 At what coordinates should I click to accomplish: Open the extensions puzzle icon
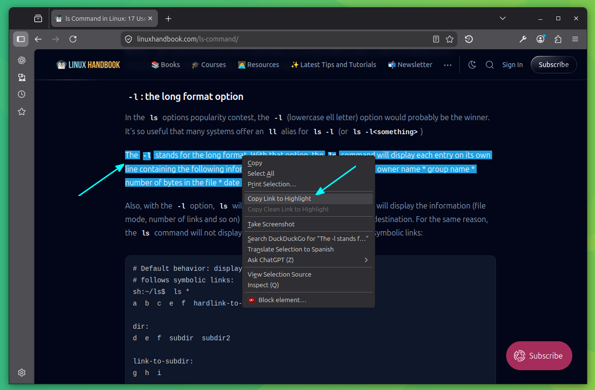[558, 39]
